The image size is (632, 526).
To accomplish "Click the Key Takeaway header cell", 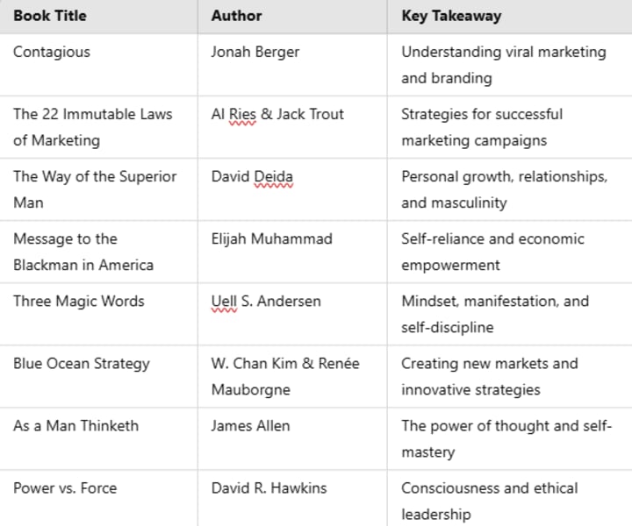I will (510, 17).
